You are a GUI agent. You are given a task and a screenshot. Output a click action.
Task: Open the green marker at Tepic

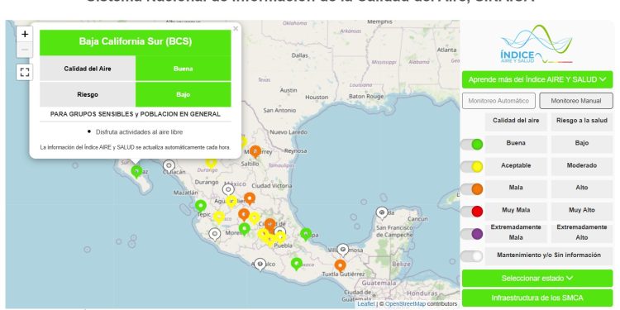(201, 207)
